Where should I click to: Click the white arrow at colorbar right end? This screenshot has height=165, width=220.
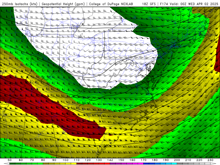(x=213, y=164)
